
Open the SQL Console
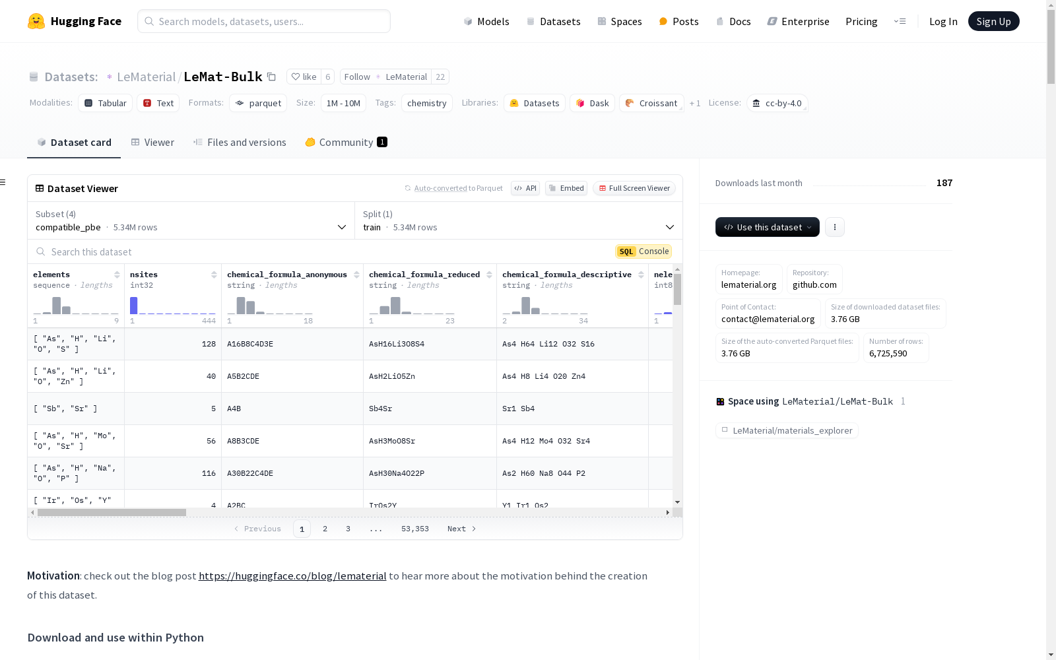tap(643, 251)
